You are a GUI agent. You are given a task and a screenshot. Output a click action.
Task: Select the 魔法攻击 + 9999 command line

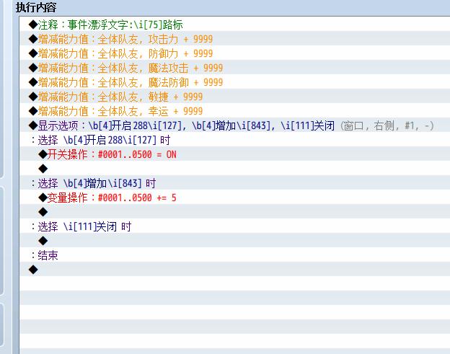point(235,68)
